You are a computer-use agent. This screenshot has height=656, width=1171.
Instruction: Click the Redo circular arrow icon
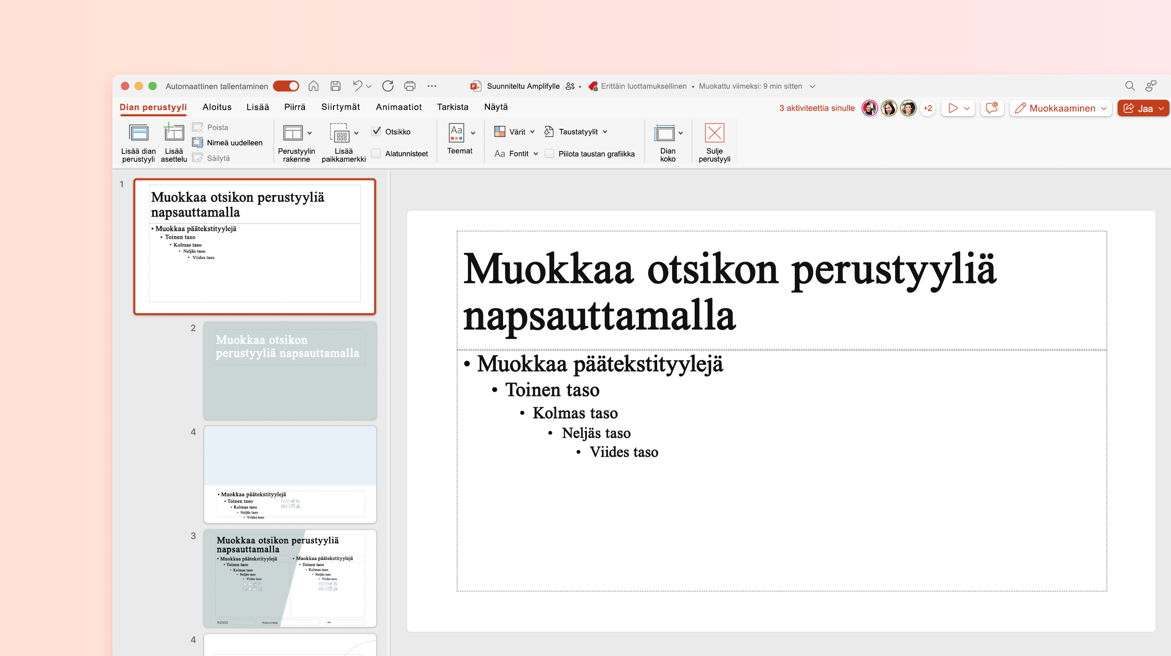pos(387,86)
